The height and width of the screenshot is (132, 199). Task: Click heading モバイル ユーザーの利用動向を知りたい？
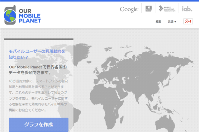click(x=37, y=54)
